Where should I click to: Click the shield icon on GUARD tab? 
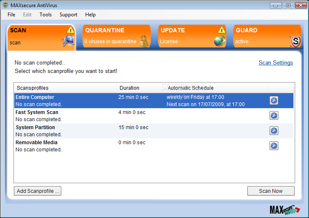(295, 41)
